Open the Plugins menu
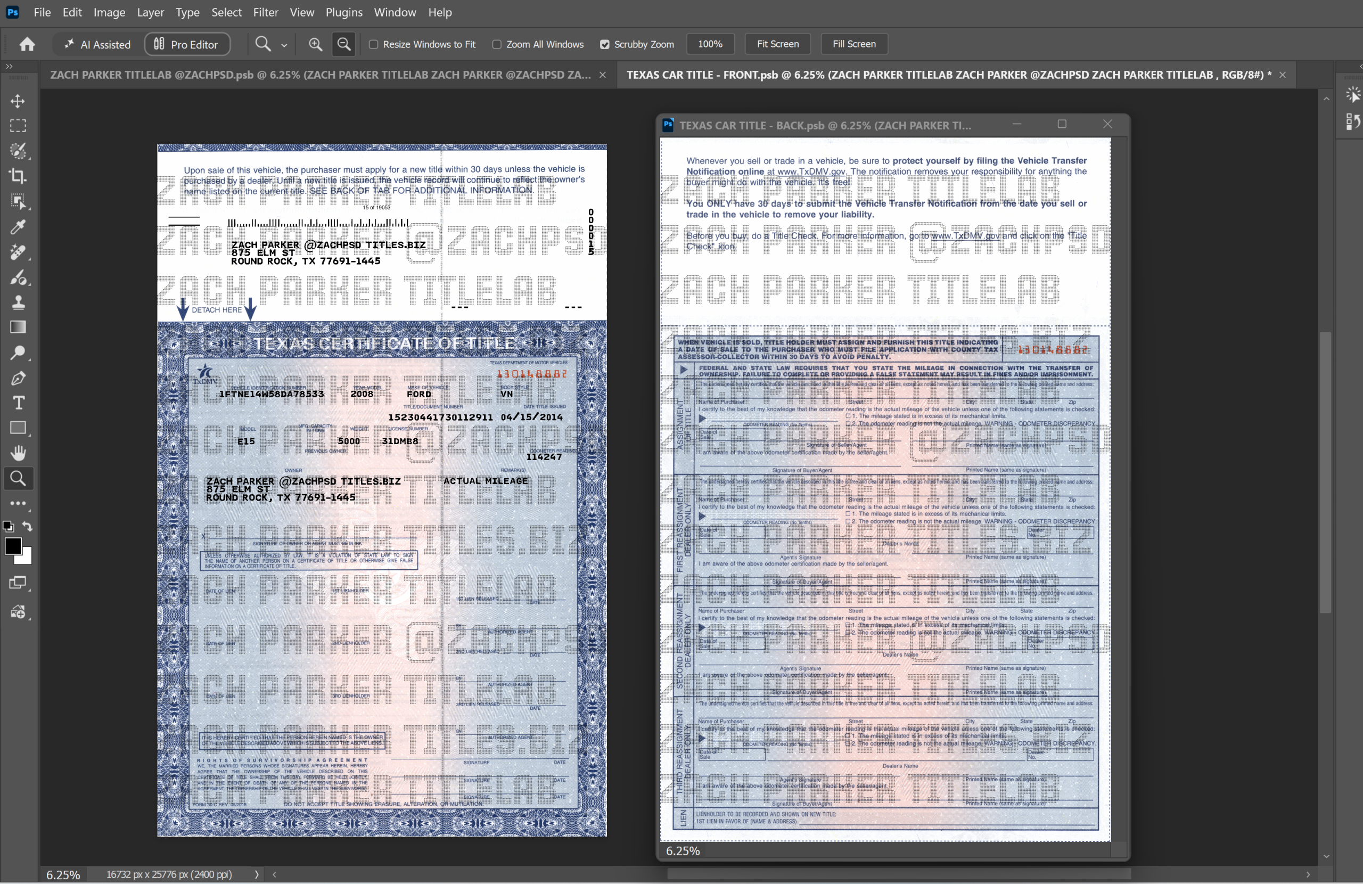Viewport: 1363px width, 884px height. coord(343,12)
